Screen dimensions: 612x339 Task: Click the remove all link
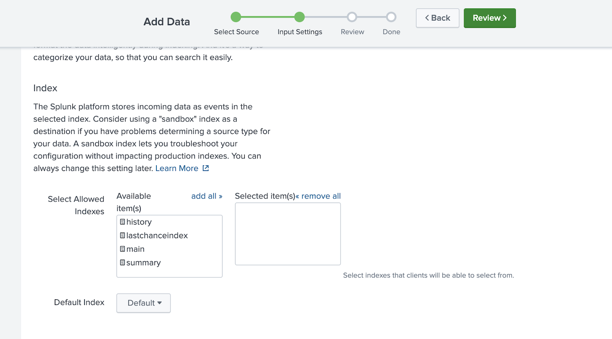tap(318, 196)
